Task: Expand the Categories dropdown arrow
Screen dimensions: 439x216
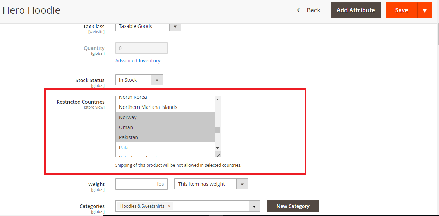Action: (254, 206)
